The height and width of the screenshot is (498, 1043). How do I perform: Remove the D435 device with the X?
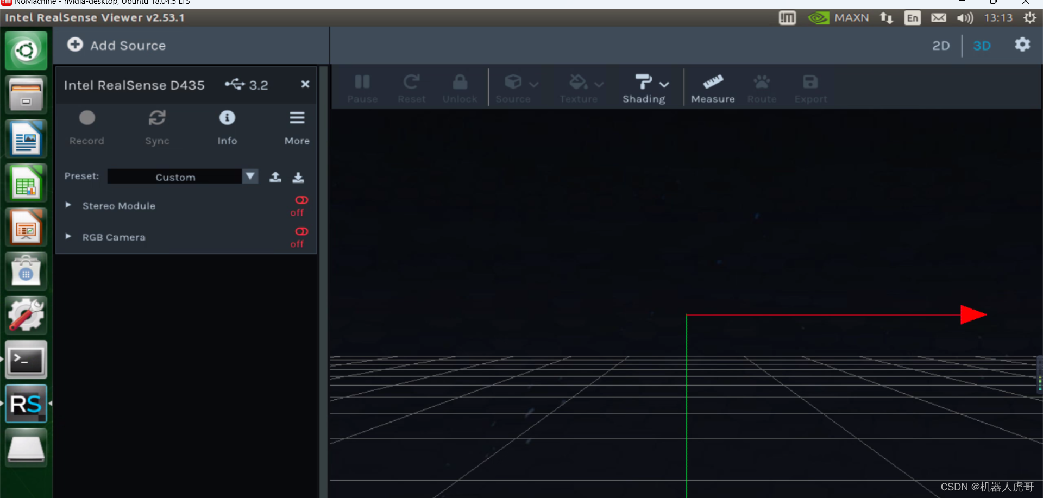(x=305, y=84)
